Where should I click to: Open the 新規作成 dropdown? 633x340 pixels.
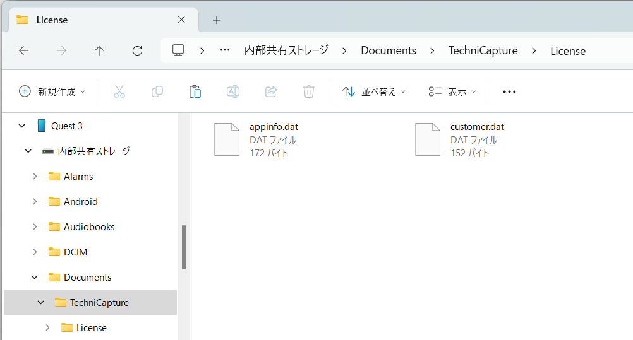click(52, 91)
